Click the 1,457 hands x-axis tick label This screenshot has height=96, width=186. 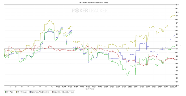[76, 87]
